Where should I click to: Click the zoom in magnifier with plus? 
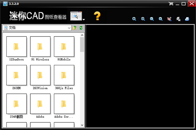(x=160, y=19)
